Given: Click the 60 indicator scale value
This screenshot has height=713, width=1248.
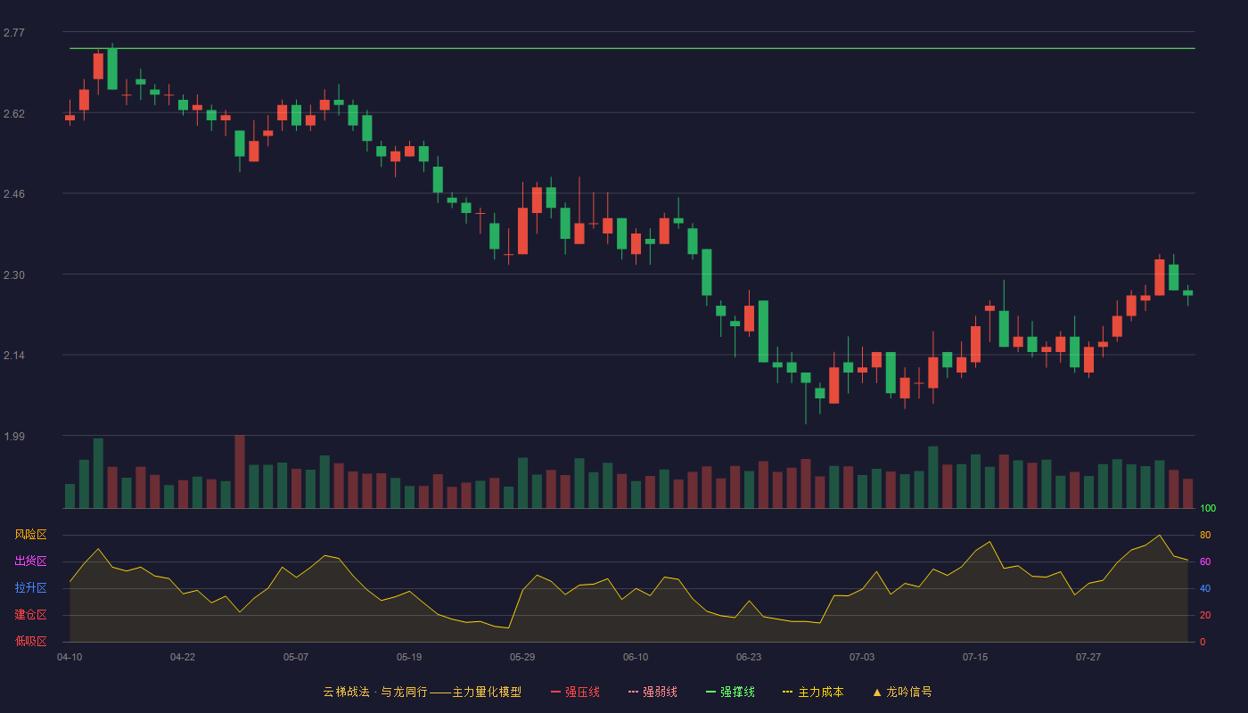Looking at the screenshot, I should pos(1205,561).
